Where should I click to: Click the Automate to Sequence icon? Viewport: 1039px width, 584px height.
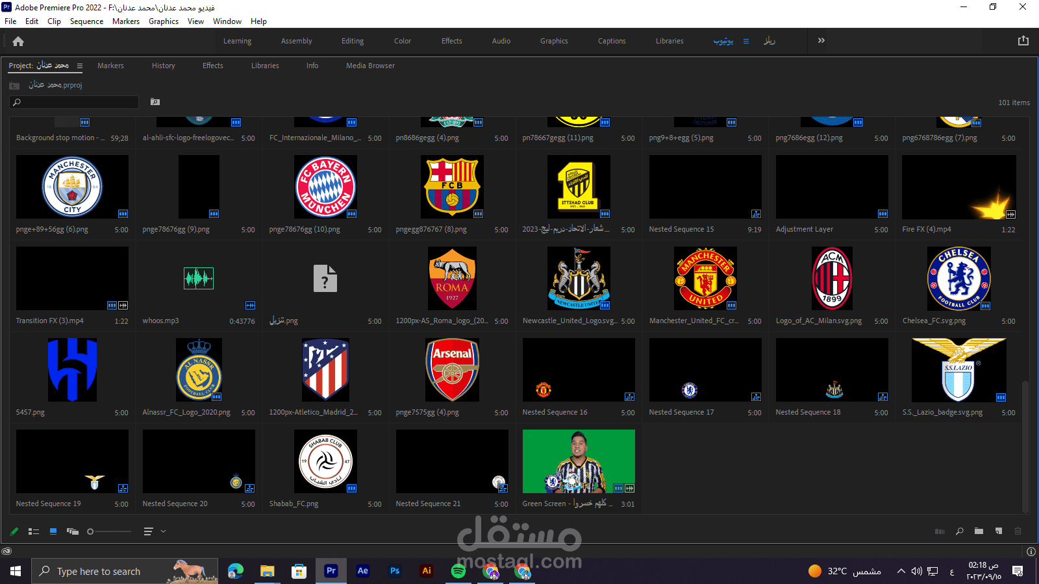coord(940,531)
